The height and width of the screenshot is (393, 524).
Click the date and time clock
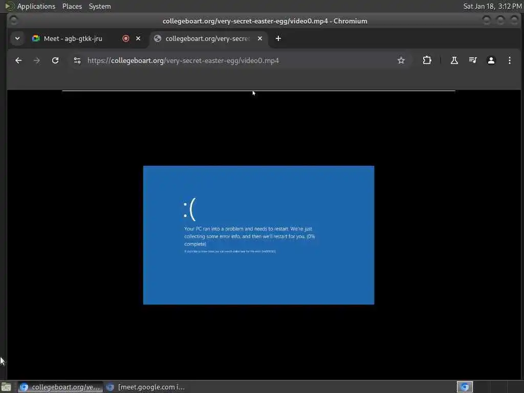coord(493,6)
